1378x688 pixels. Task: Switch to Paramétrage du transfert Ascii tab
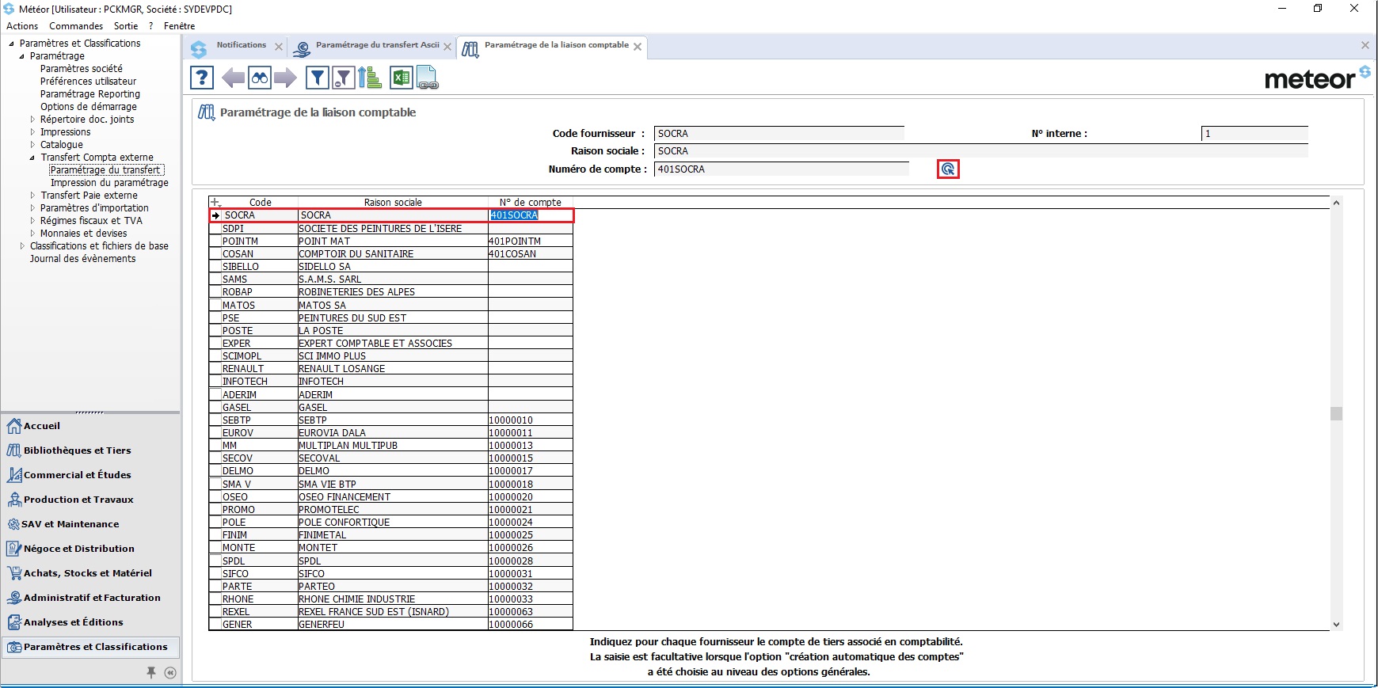[x=377, y=45]
